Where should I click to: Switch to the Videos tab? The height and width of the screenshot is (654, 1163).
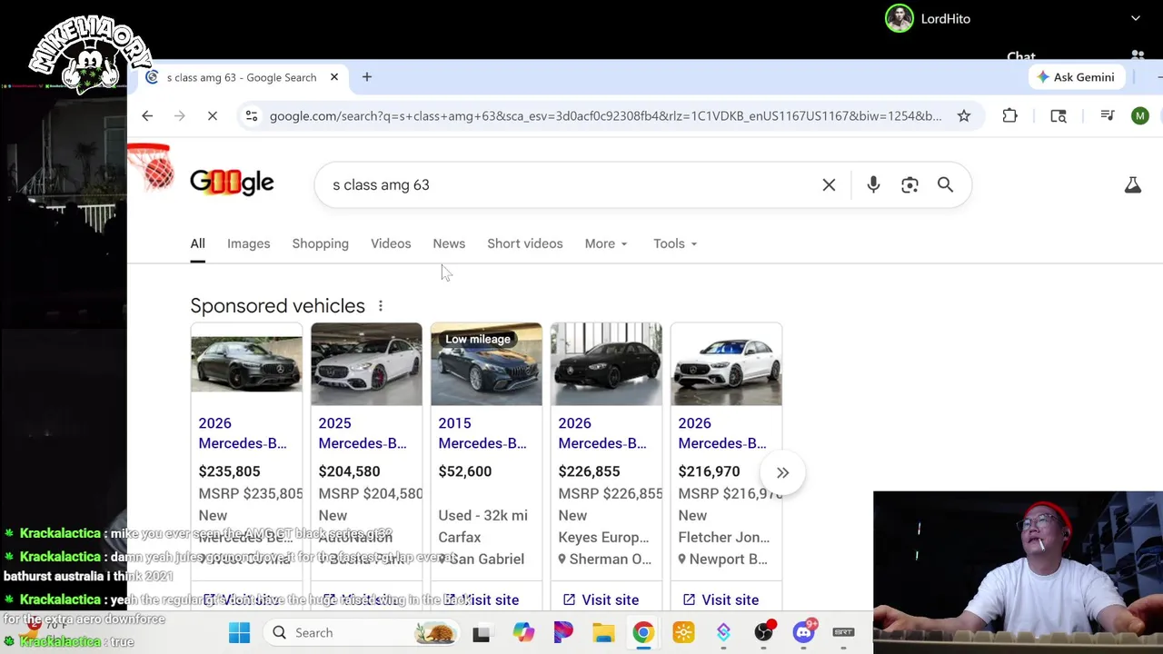(391, 243)
